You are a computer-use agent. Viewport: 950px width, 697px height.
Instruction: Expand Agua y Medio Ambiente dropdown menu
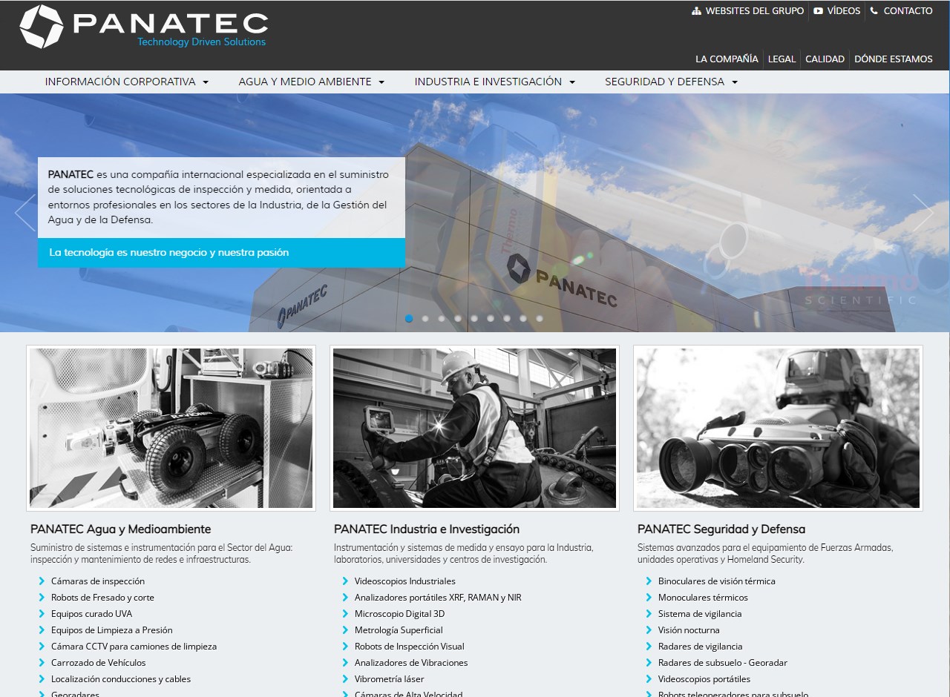tap(312, 82)
